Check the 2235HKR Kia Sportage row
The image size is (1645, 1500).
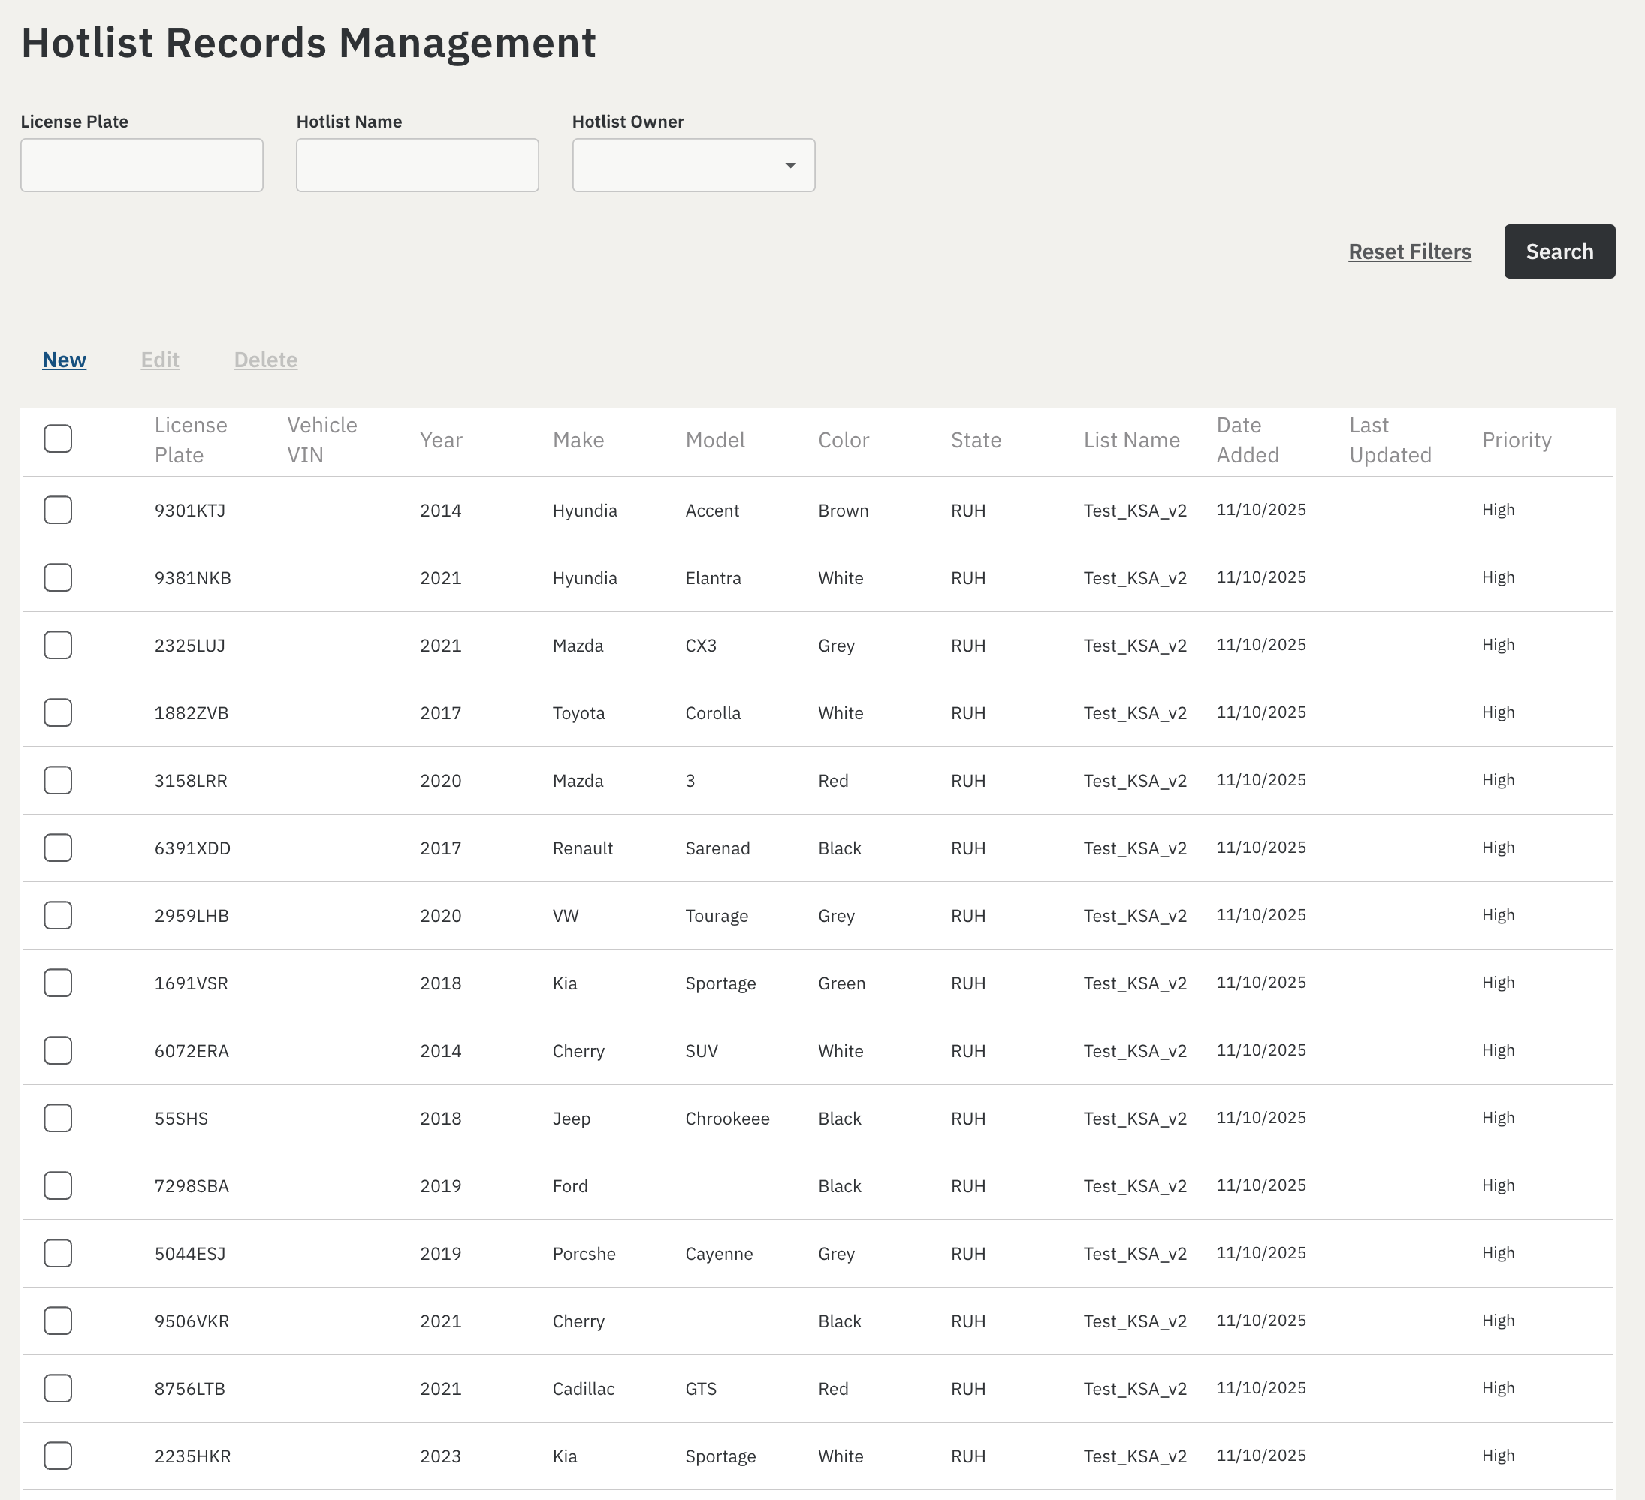pos(58,1456)
